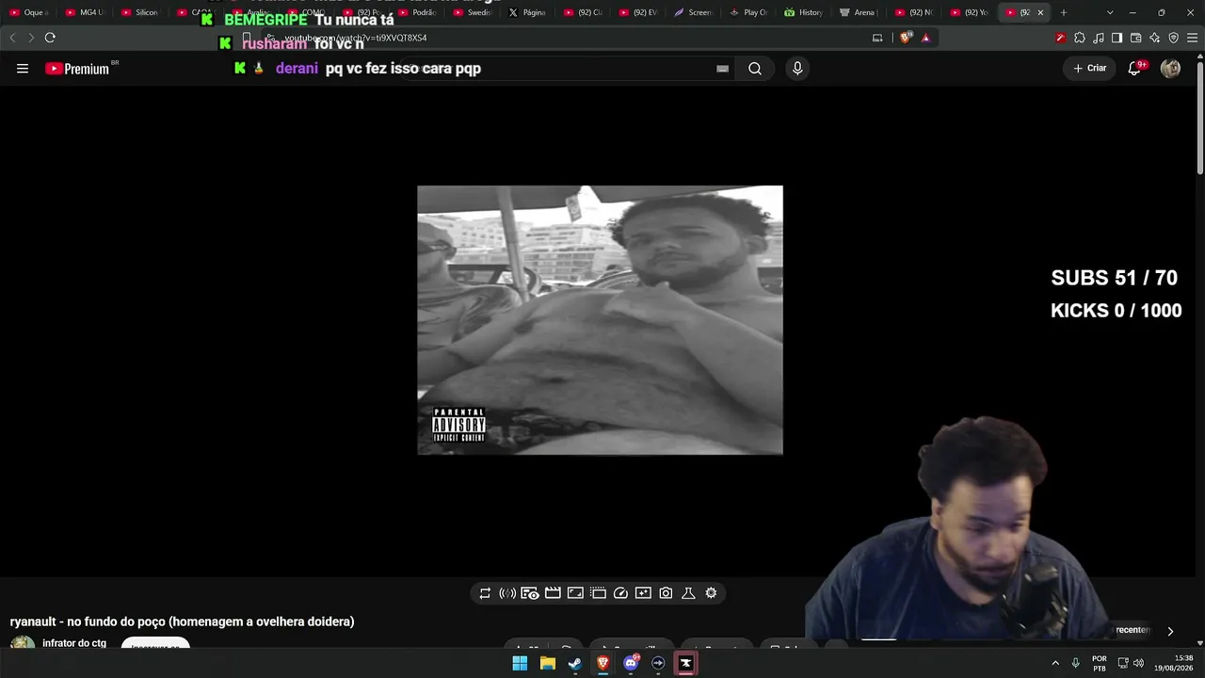
Task: Start voice search with the microphone
Action: 797,69
